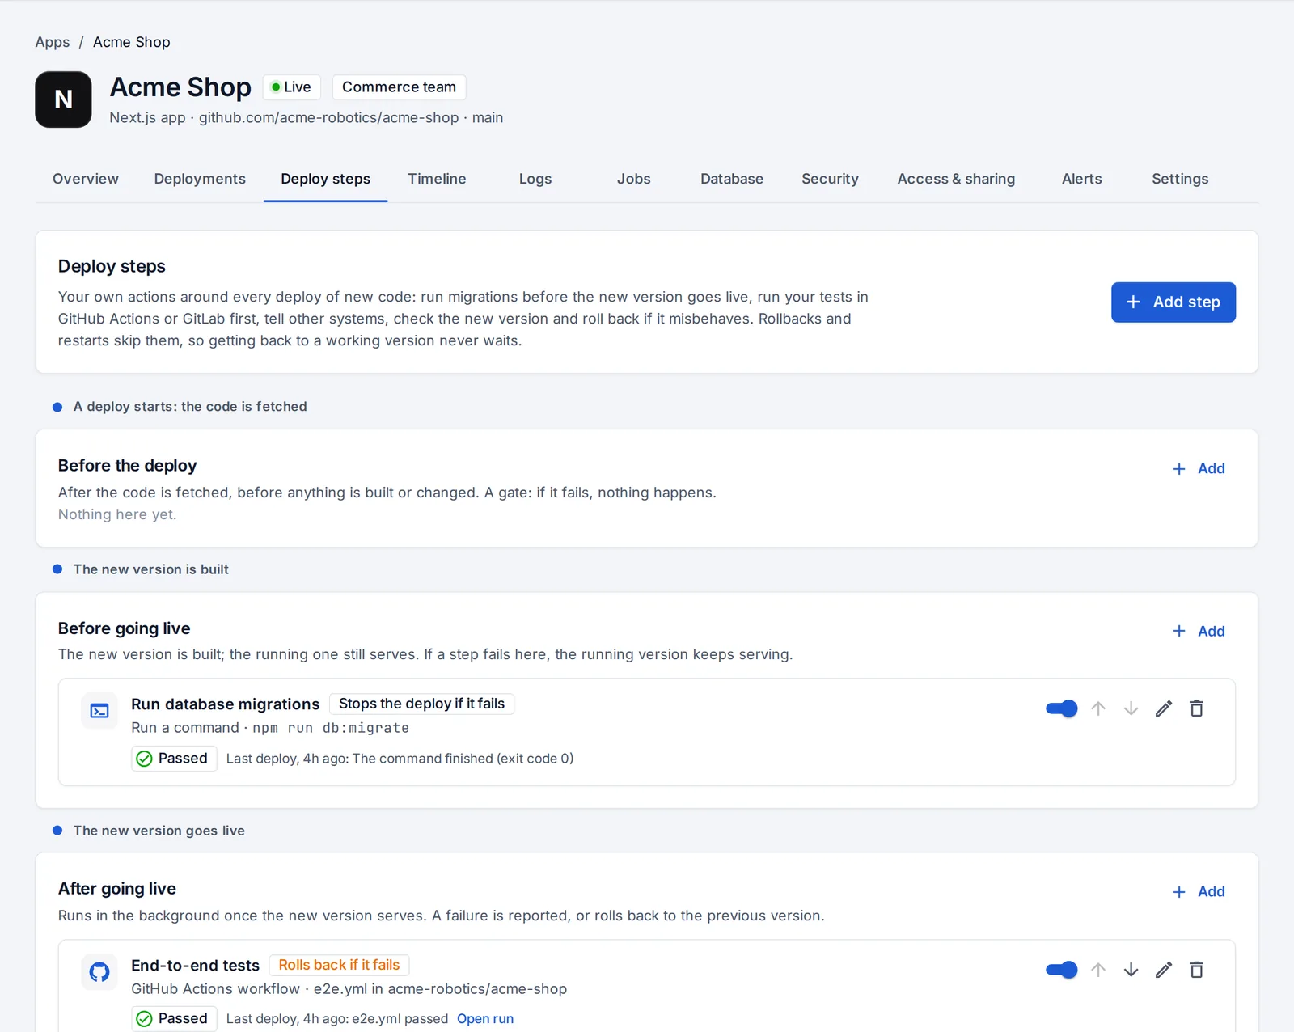Switch to the Database tab

tap(732, 179)
